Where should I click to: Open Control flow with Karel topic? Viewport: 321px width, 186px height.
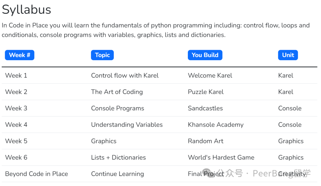click(125, 75)
